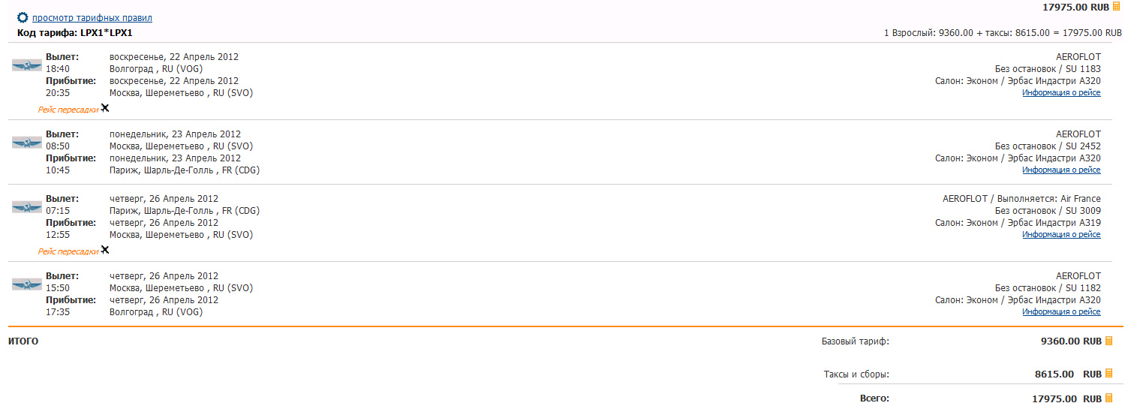Click the Aeroflot logo for the Moscow–Paris 08:50 flight
Screen dimensions: 1143x418
(27, 143)
